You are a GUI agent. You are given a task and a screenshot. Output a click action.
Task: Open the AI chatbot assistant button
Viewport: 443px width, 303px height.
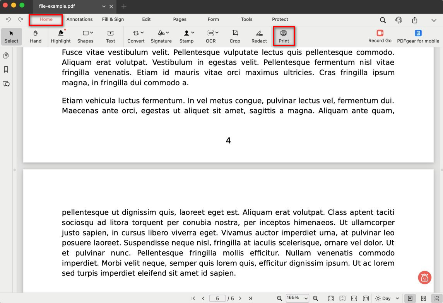[424, 278]
